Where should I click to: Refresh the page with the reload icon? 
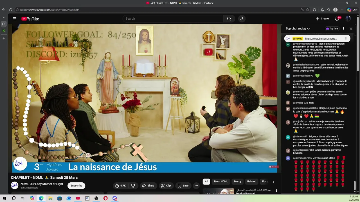click(x=10, y=10)
